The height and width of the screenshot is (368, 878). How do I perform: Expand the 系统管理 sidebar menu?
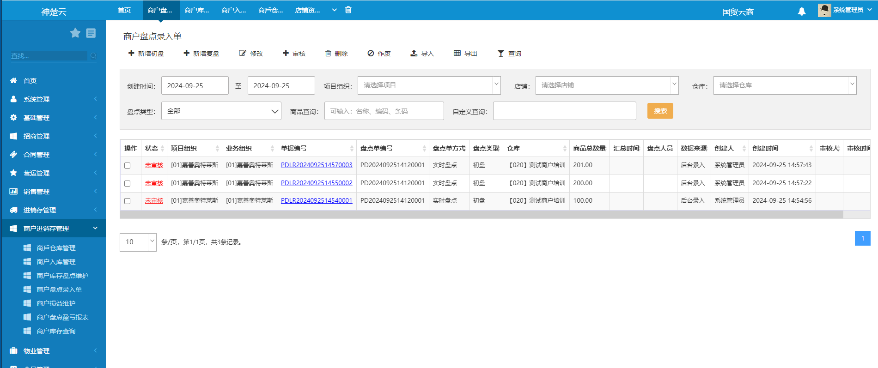[54, 99]
